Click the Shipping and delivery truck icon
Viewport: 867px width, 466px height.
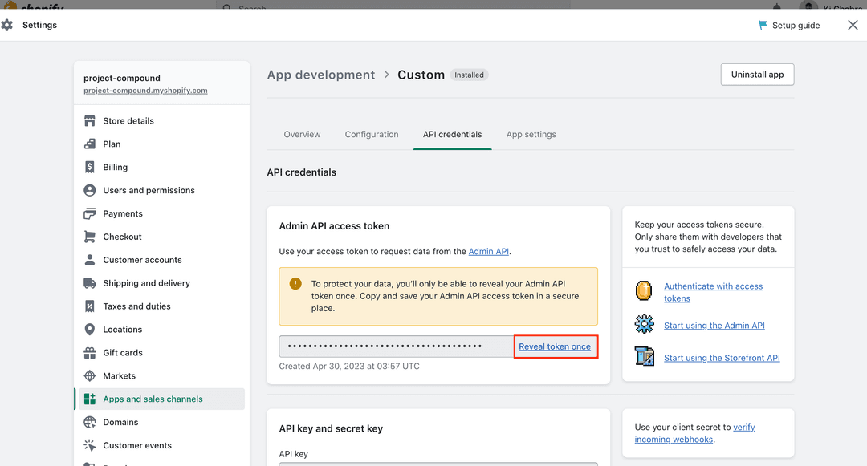pos(90,283)
